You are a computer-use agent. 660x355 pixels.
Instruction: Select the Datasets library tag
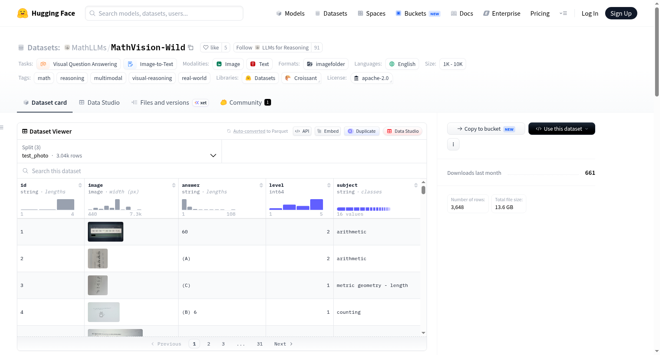[260, 78]
